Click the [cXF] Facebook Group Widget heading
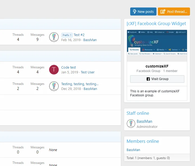 (156, 24)
